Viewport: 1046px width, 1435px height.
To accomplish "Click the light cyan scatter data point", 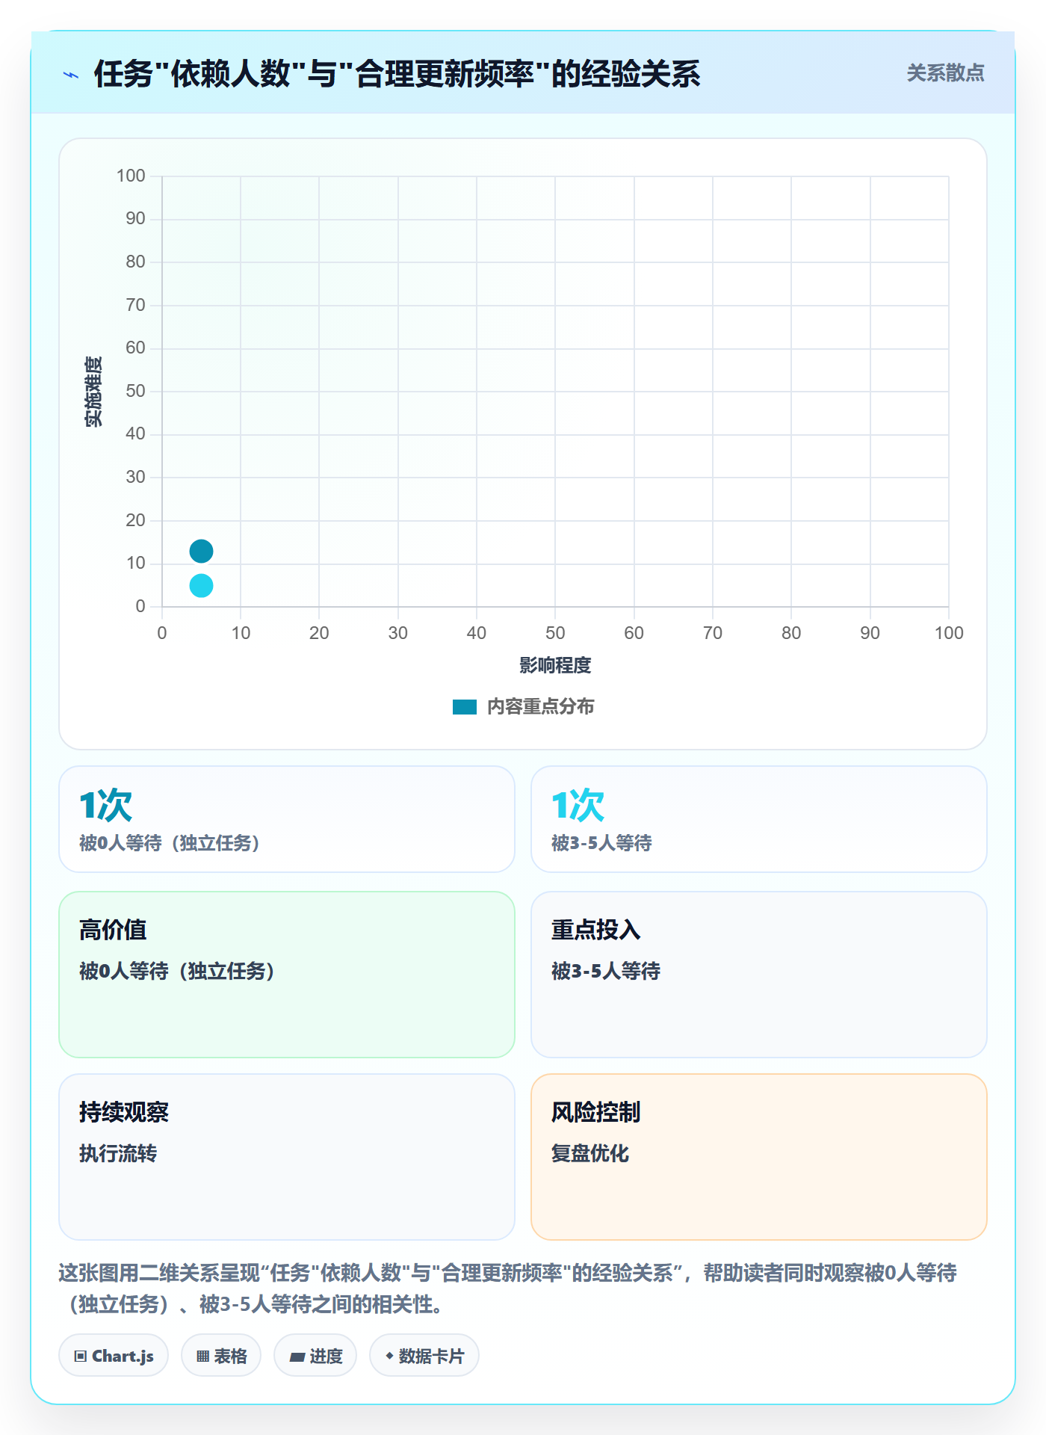I will 201,586.
